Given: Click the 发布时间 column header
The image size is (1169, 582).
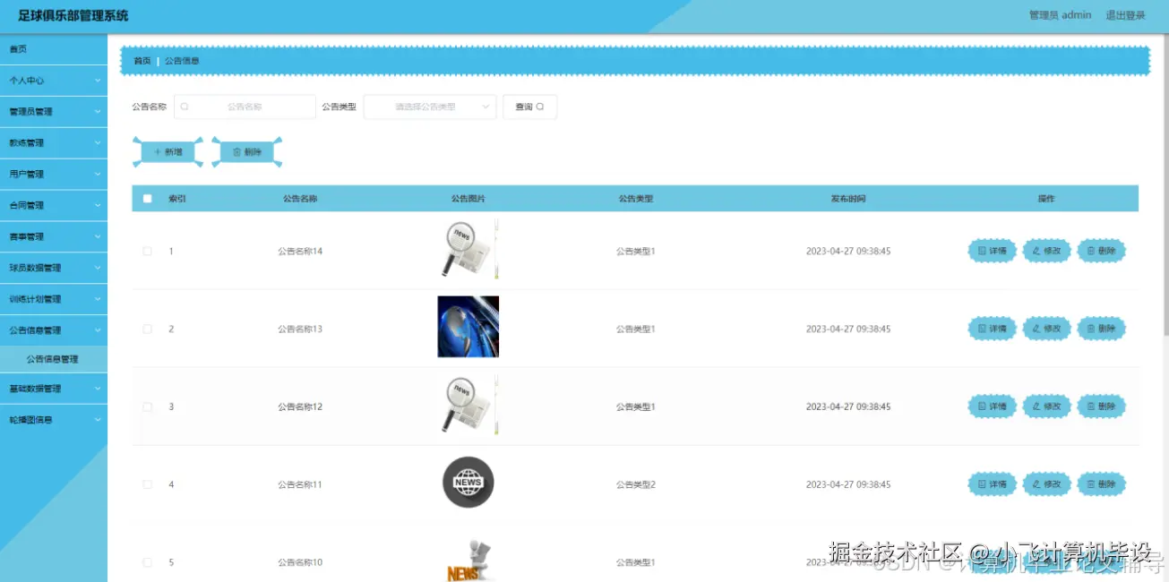Looking at the screenshot, I should [x=848, y=199].
